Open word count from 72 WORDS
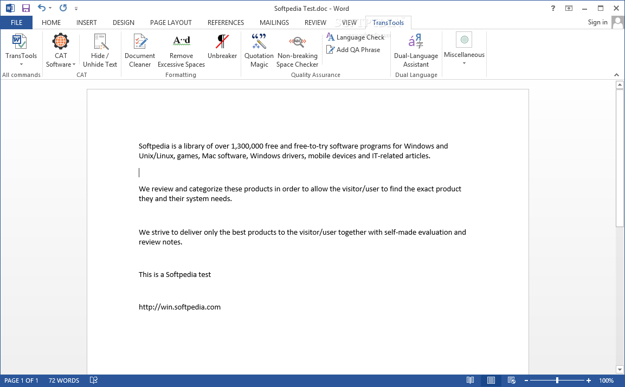Image resolution: width=625 pixels, height=387 pixels. 64,380
